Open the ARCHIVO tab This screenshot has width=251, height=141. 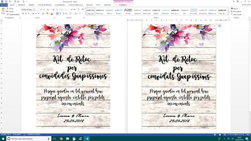point(4,5)
